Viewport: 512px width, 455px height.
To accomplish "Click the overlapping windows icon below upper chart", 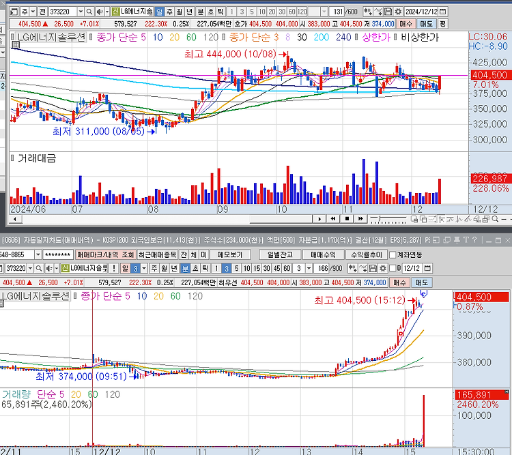I will pos(423,219).
